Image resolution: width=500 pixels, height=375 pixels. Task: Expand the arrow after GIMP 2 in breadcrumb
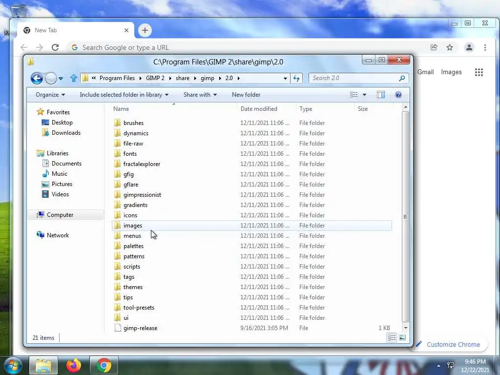point(170,78)
